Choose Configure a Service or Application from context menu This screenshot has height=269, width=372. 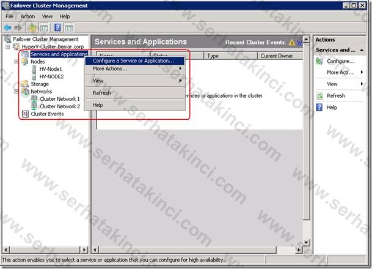point(135,61)
